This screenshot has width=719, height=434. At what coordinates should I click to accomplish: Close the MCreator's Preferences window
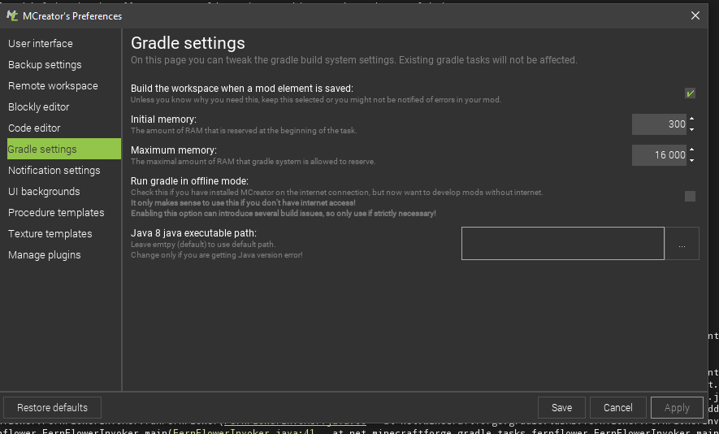point(695,15)
